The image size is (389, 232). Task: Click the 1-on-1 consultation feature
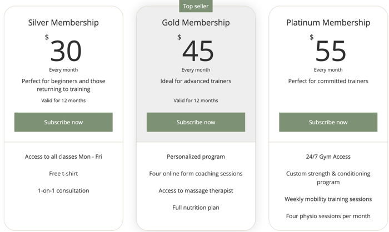(63, 190)
